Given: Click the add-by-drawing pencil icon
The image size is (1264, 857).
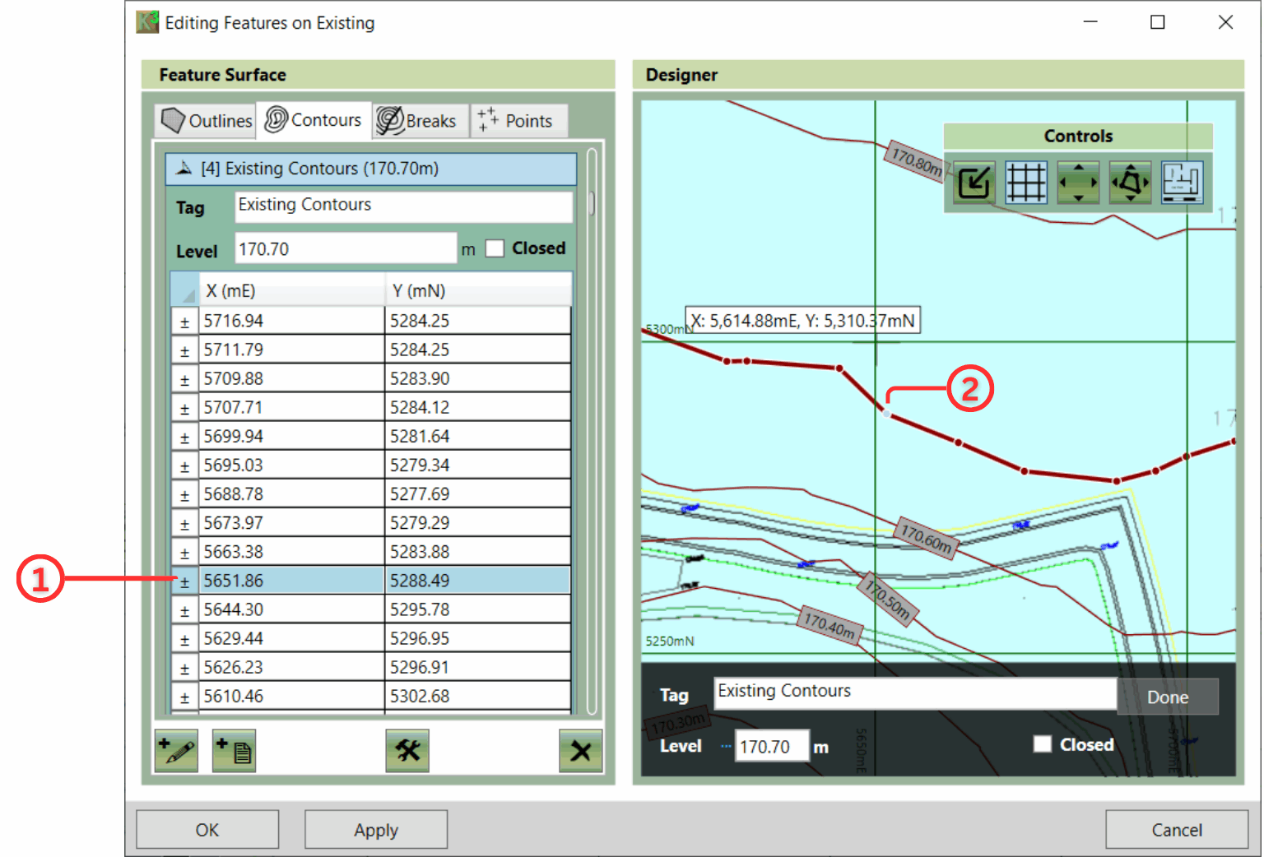Looking at the screenshot, I should click(176, 750).
